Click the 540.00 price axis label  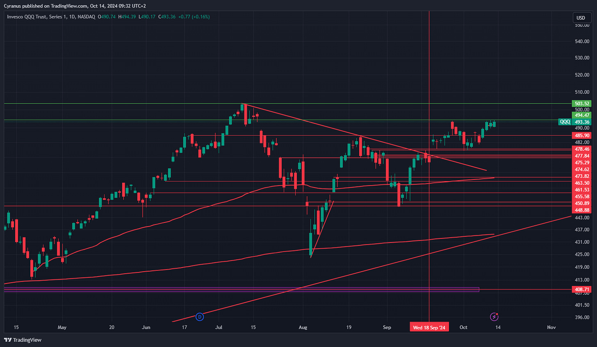point(582,41)
